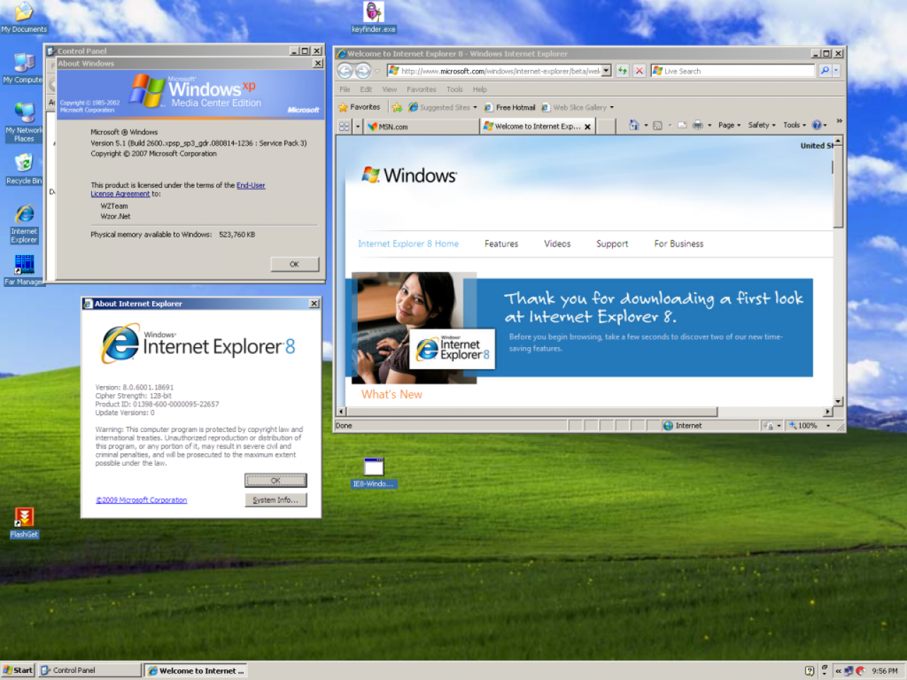Open the Videos page link
Screen dimensions: 907x680
557,244
